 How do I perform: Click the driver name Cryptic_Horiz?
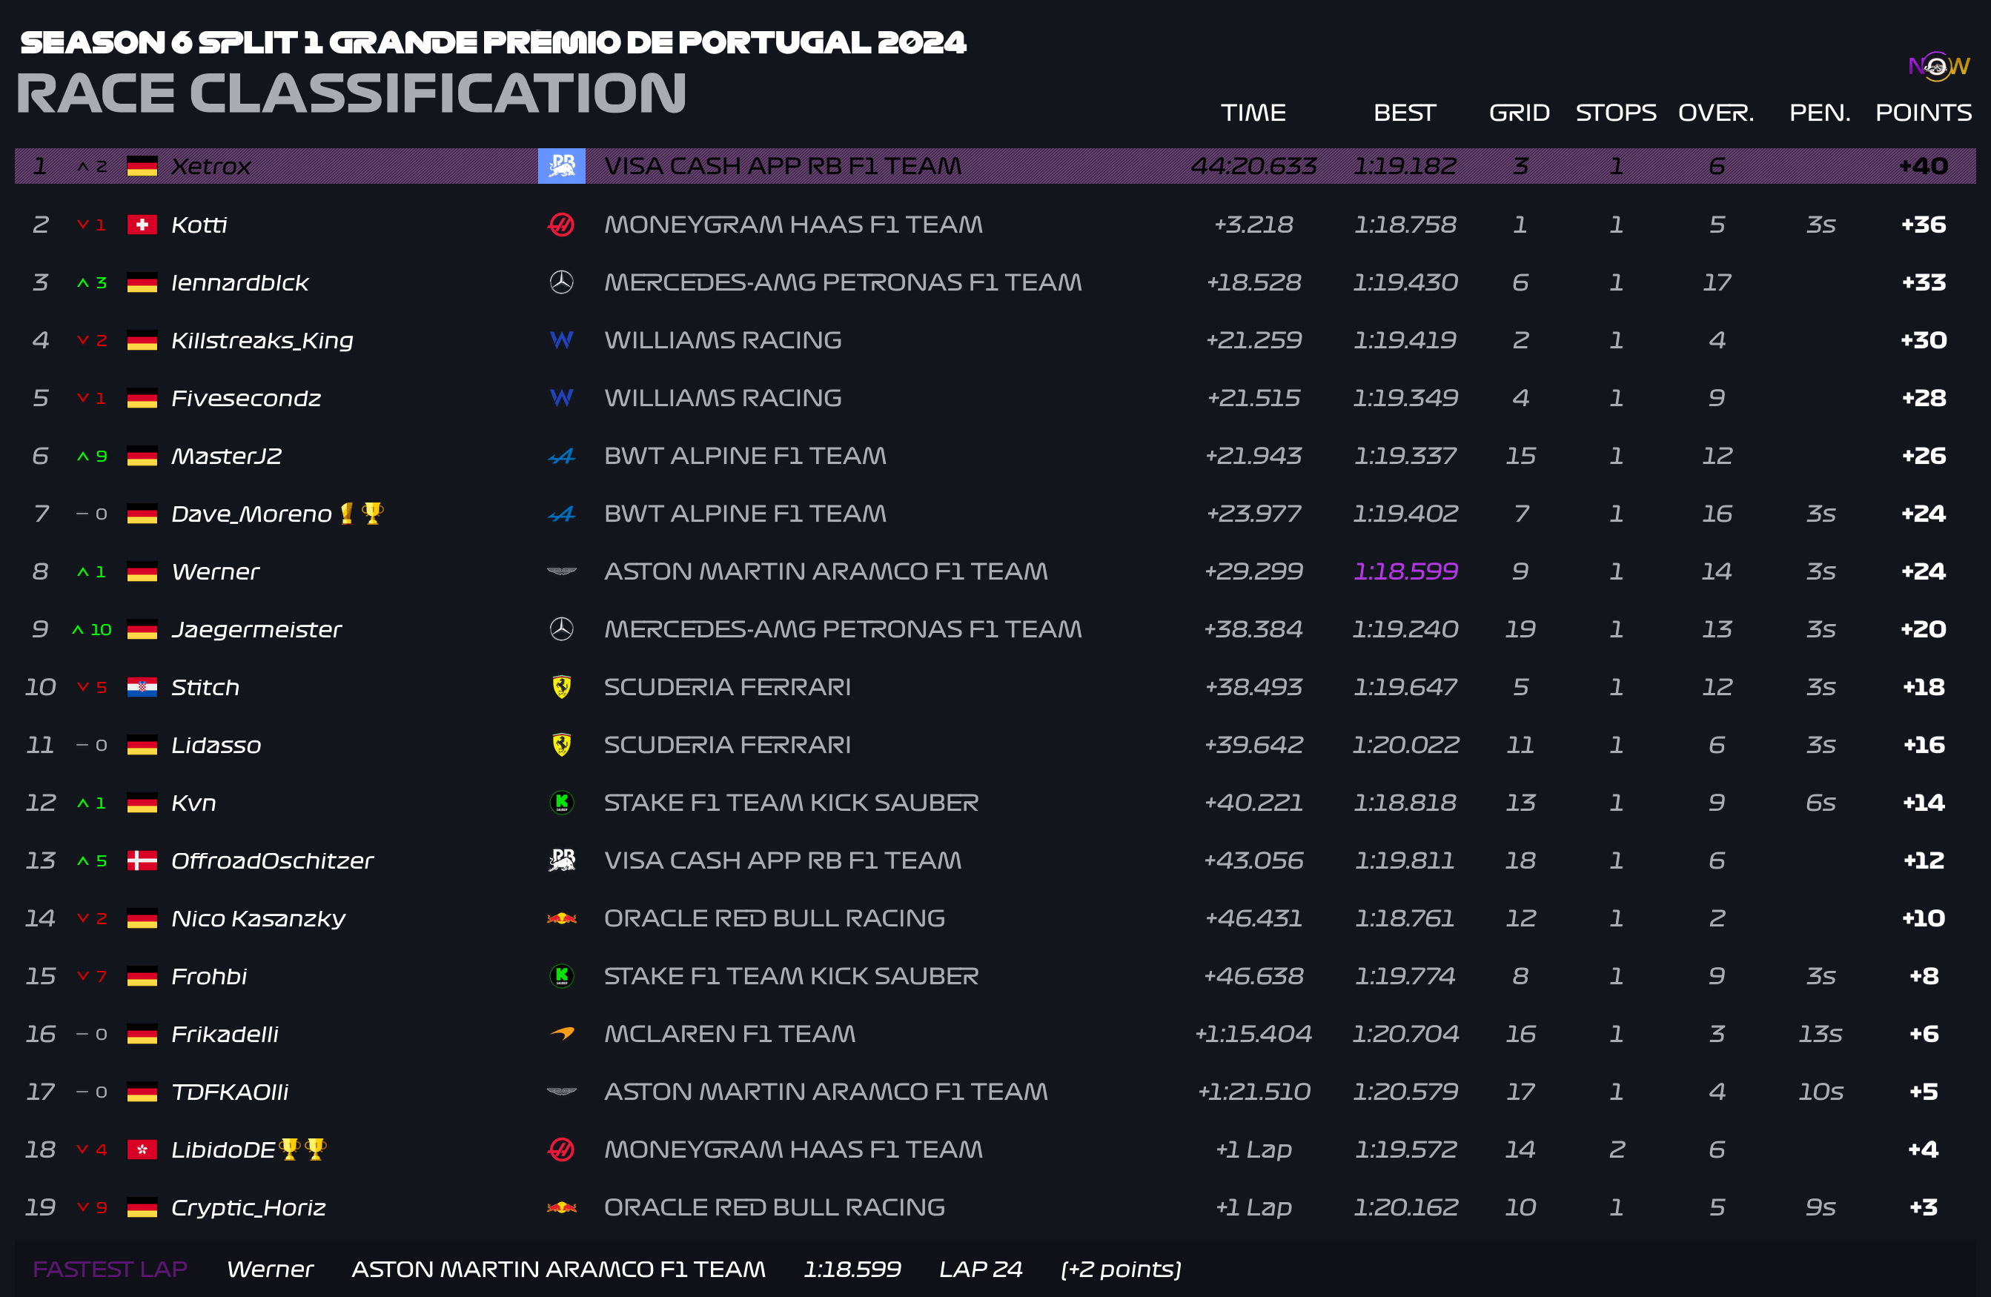(x=248, y=1207)
